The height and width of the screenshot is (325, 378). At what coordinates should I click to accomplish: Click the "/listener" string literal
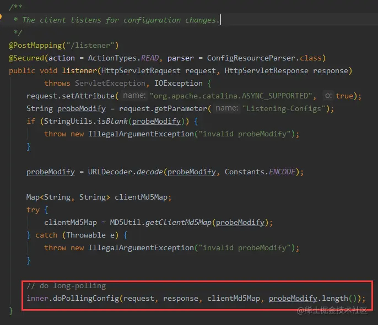point(90,45)
